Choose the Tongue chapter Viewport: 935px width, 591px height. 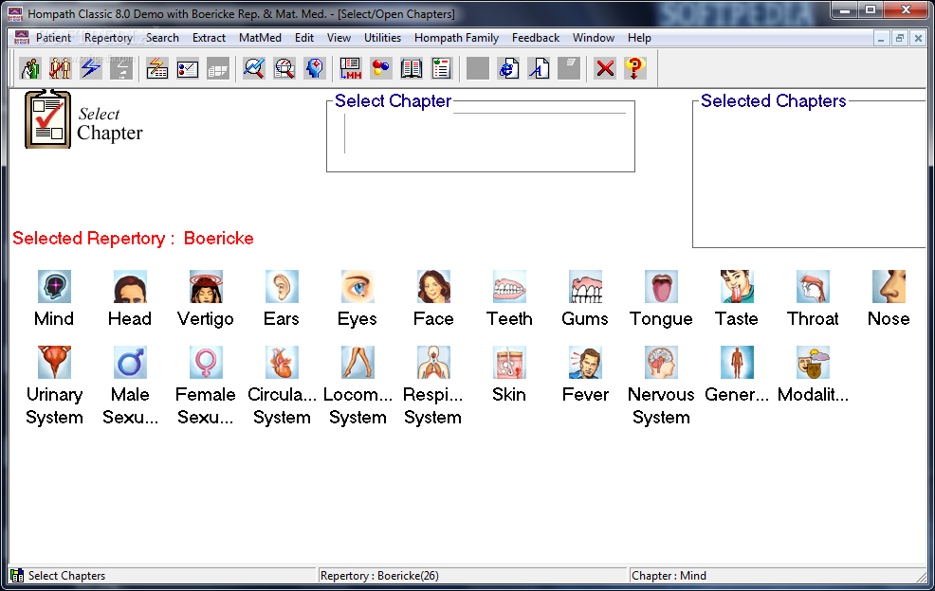pyautogui.click(x=661, y=287)
